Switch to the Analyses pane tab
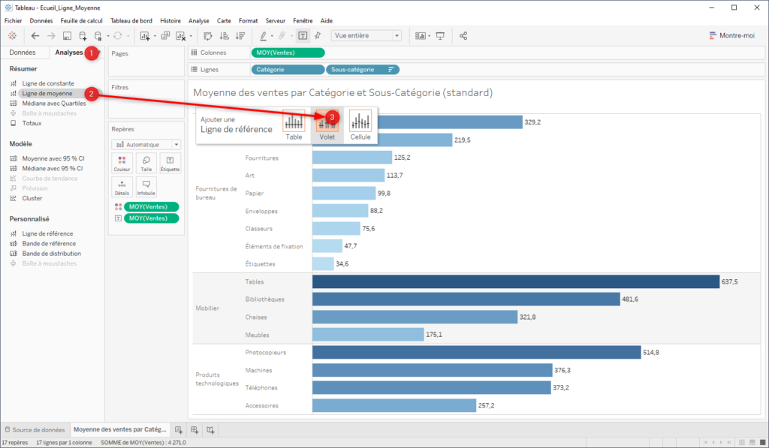769x448 pixels. click(x=68, y=53)
